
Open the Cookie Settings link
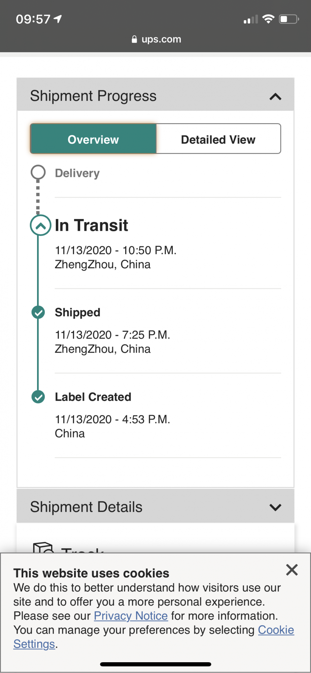[276, 630]
